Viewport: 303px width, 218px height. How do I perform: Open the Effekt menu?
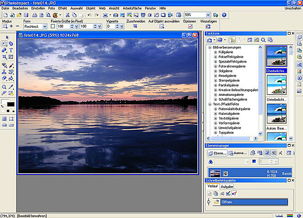(x=63, y=8)
